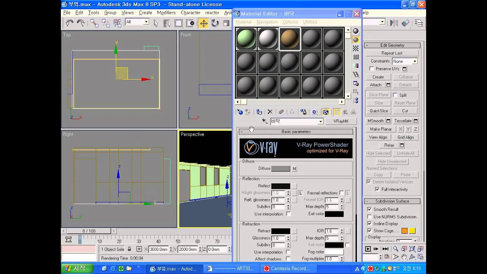Enable Preserve UVs checkbox
Screen dimensions: 487x274
point(372,69)
